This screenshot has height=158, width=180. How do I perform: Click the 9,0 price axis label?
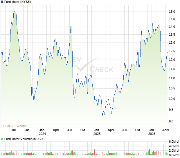point(172,121)
